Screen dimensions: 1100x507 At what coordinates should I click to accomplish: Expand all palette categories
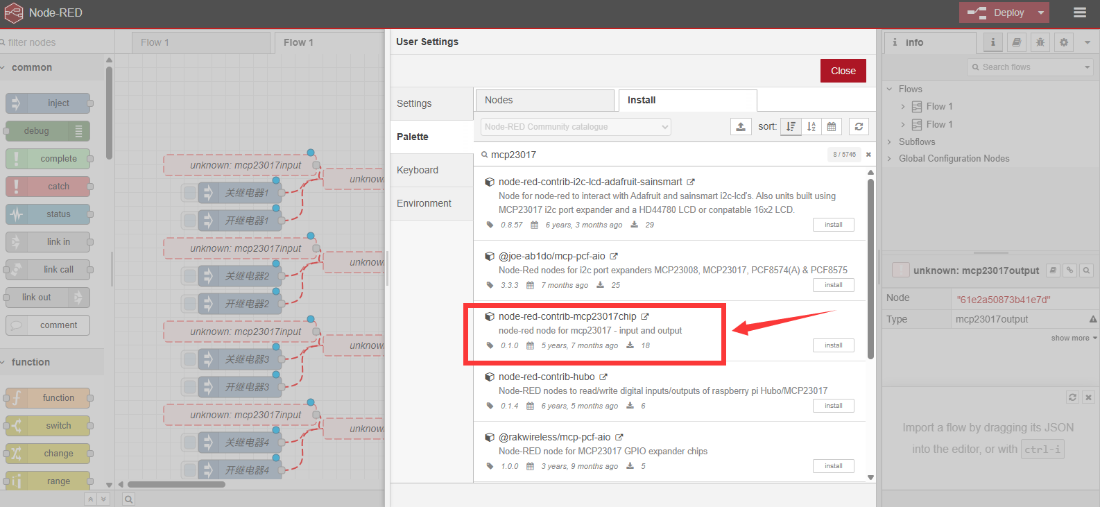click(x=103, y=499)
